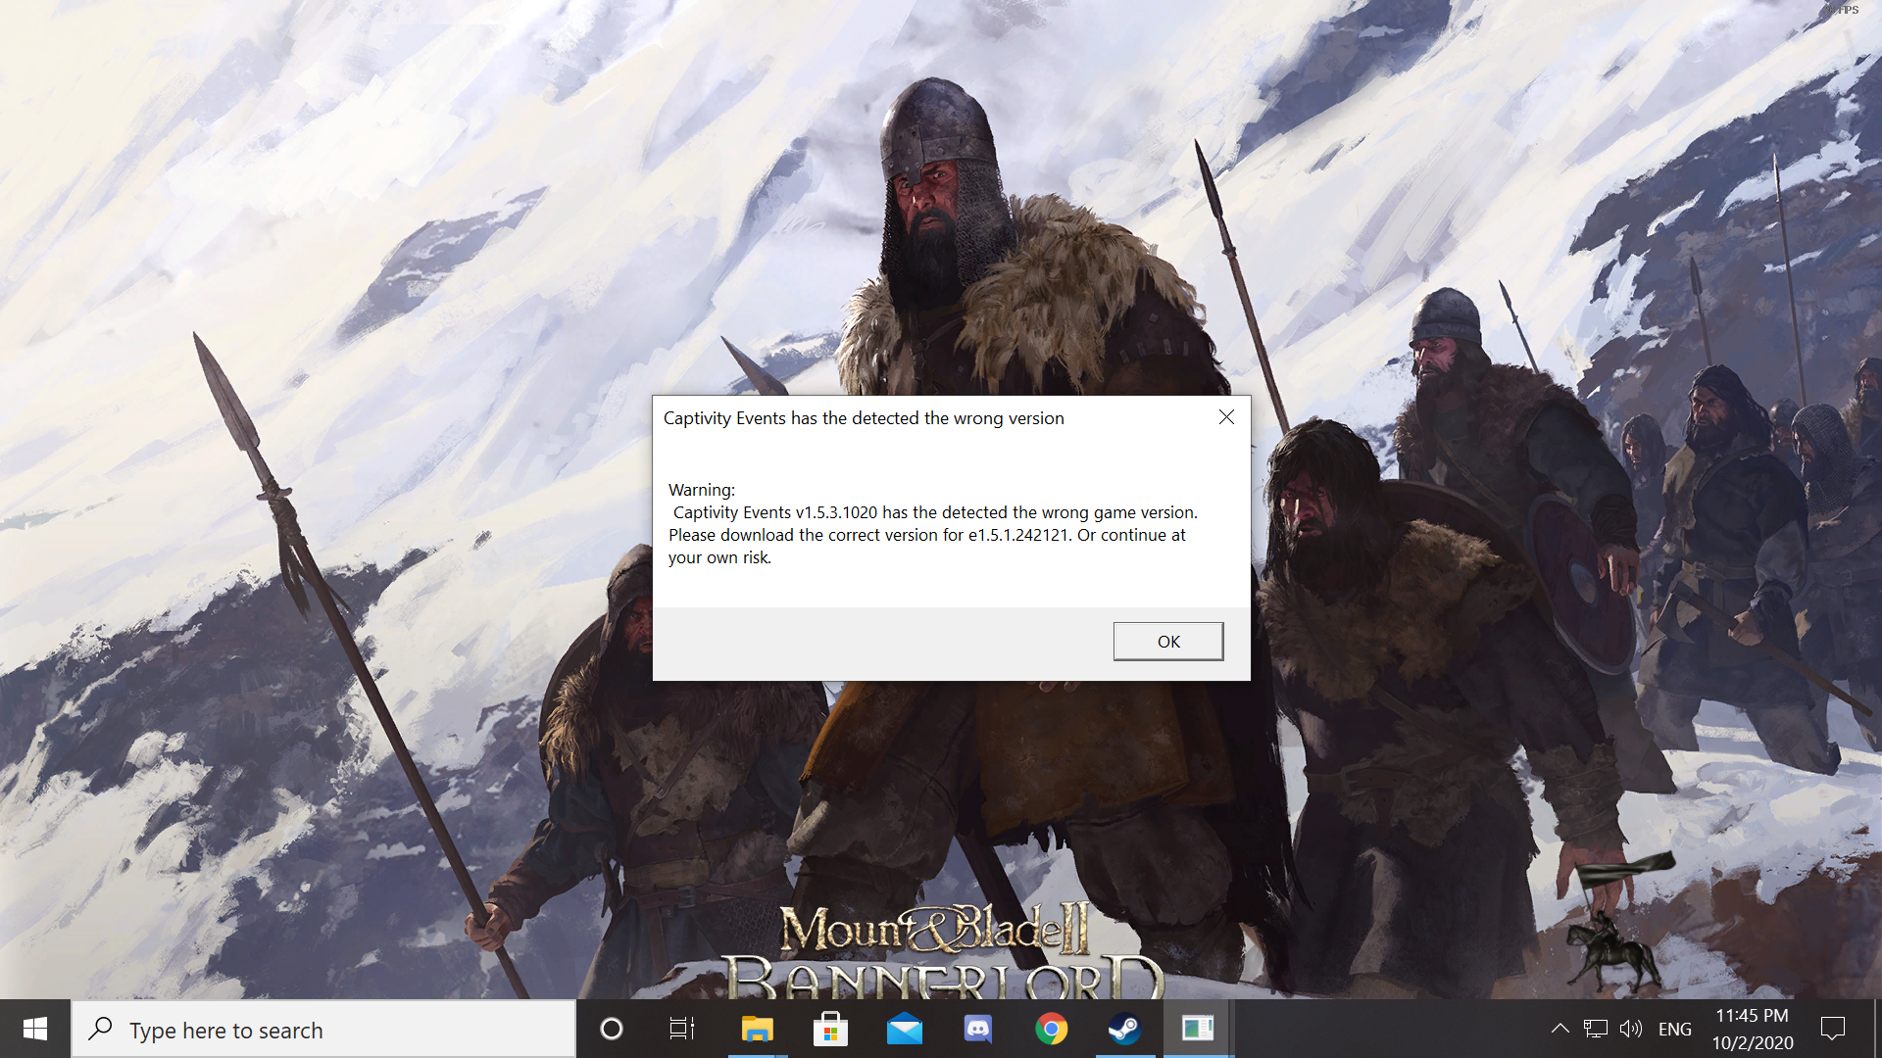This screenshot has width=1882, height=1058.
Task: Open the Windows Start menu
Action: (x=35, y=1029)
